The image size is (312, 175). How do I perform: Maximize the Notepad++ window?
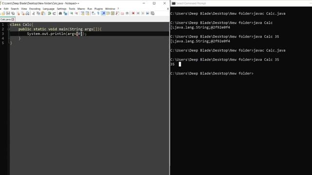[x=154, y=3]
